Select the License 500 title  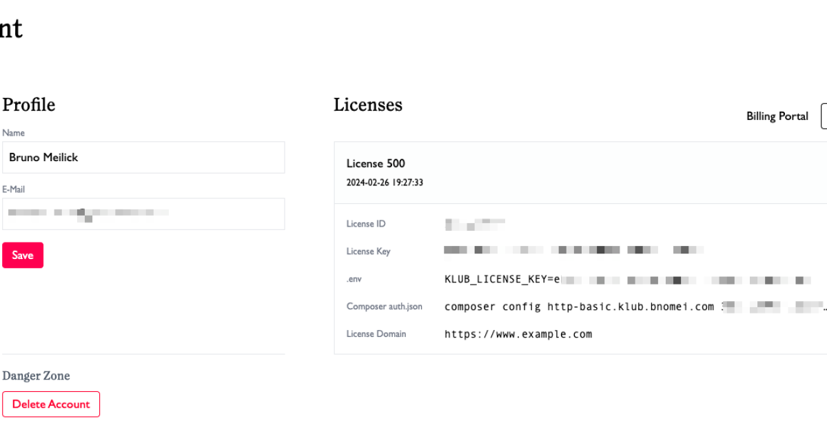coord(376,163)
